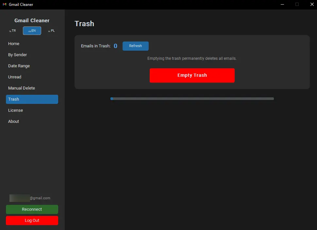Click the red Empty Trash button
Viewport: 317px width, 230px height.
tap(192, 75)
